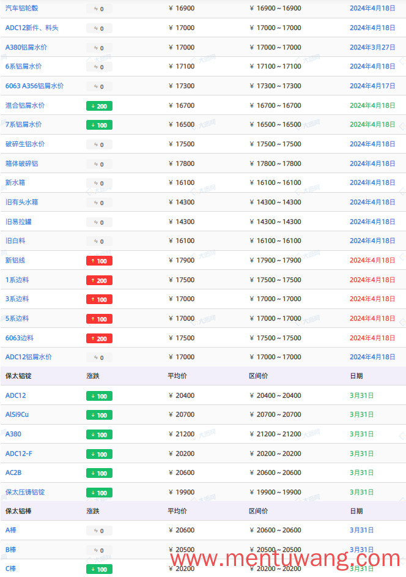Viewport: 406px width, 577px height.
Task: Select the range 19900 ~ 19900 for 保太压铸铝锭
Action: 275,492
